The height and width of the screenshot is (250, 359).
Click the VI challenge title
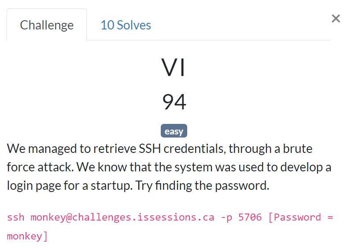click(174, 68)
